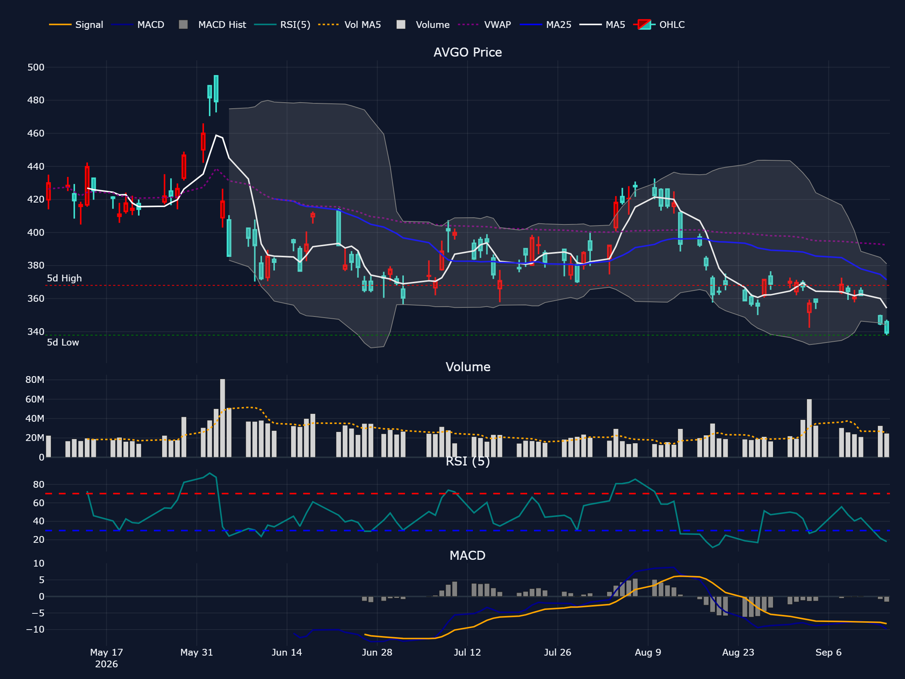Screen dimensions: 905x679
Task: Toggle the MA25 legend entry
Action: tap(545, 25)
